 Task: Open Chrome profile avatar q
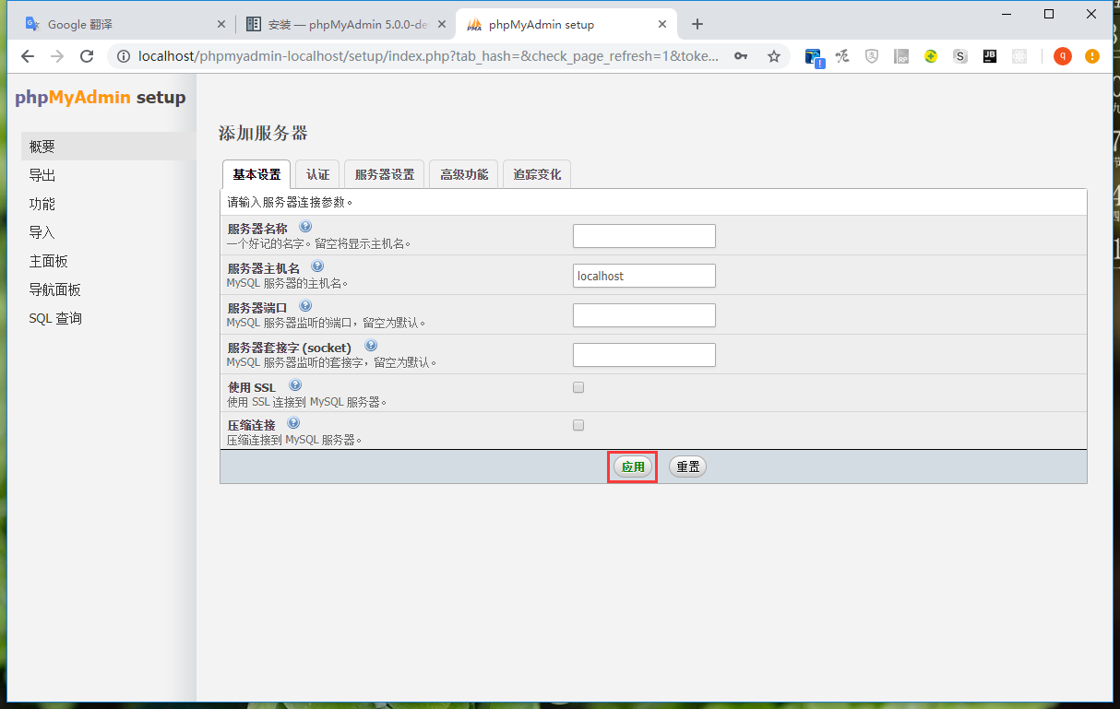(x=1063, y=56)
